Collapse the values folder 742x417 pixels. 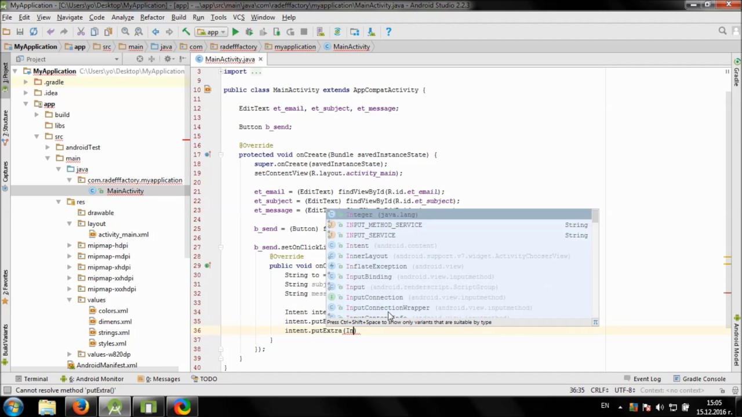click(70, 300)
